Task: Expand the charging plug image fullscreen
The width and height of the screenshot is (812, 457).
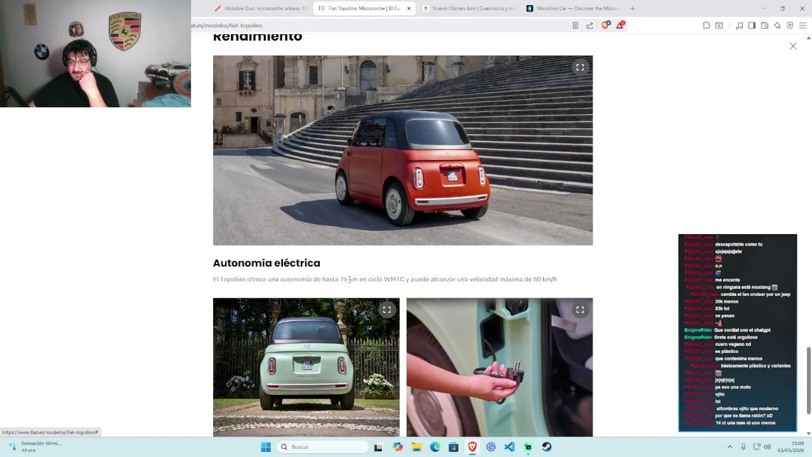Action: [580, 310]
